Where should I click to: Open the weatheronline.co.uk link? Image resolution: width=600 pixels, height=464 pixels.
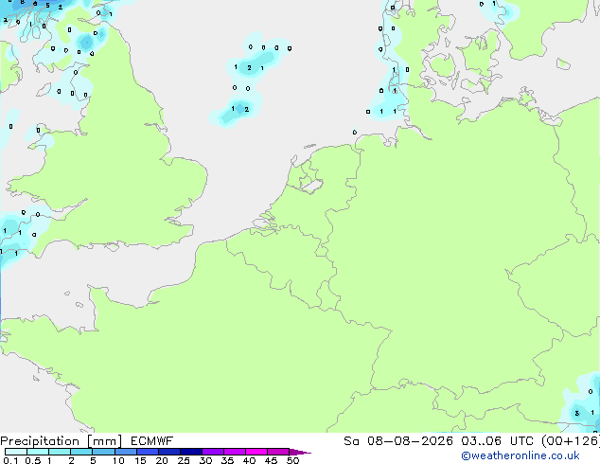(x=521, y=455)
